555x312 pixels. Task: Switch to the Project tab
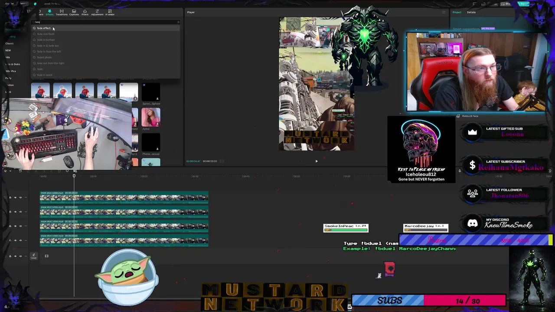point(457,12)
